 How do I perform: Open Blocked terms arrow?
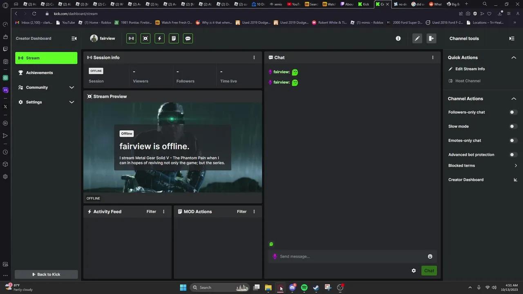click(x=516, y=166)
